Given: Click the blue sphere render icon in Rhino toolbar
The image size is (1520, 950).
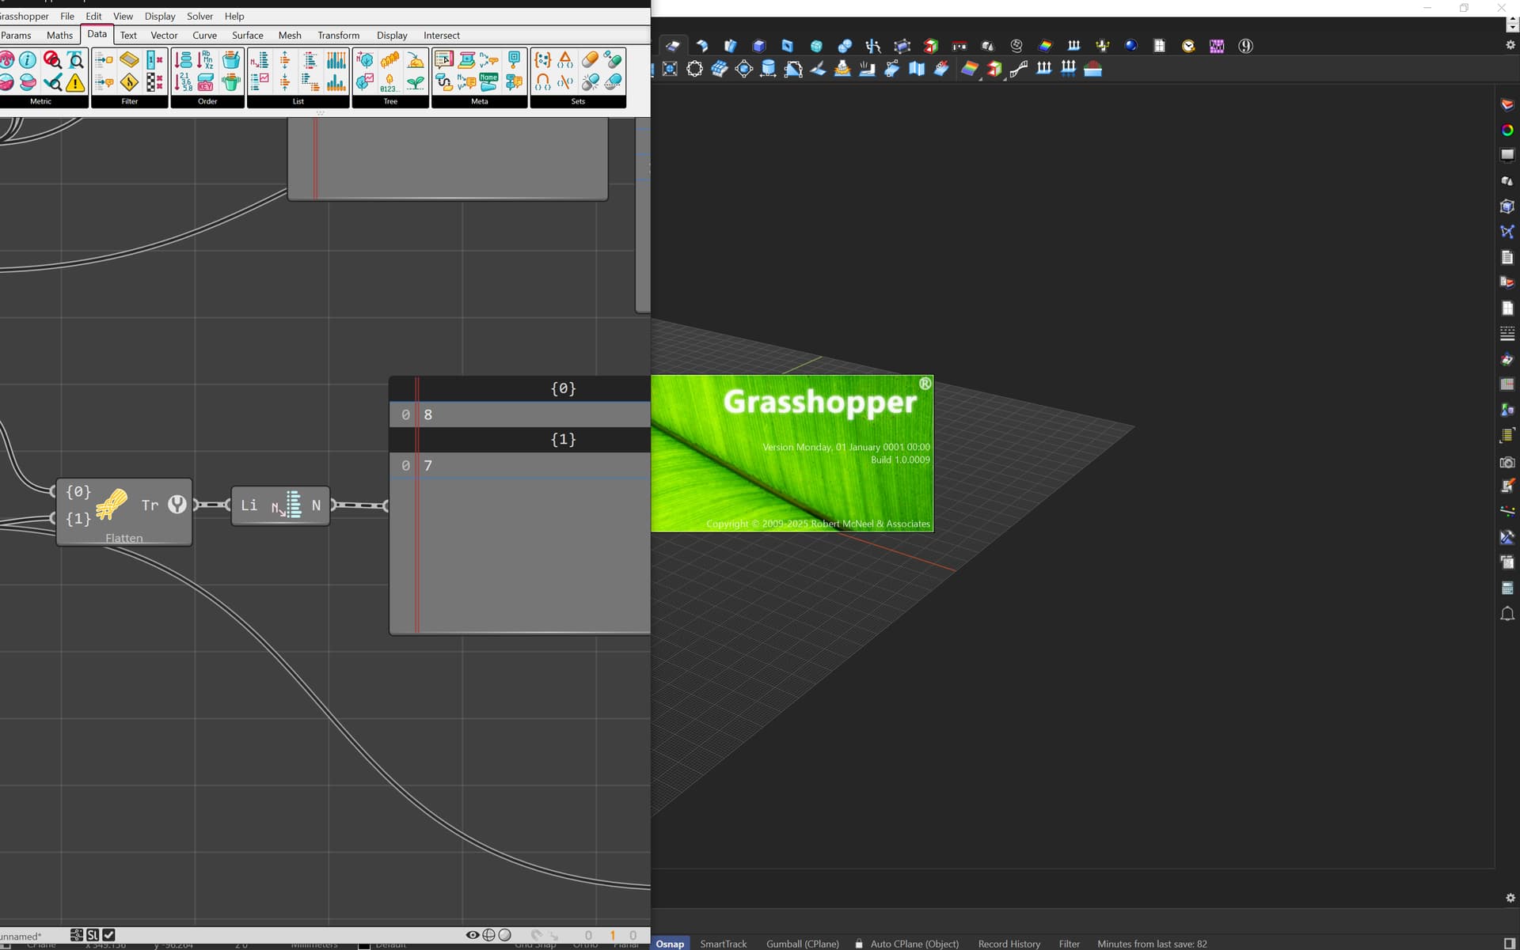Looking at the screenshot, I should click(x=1130, y=46).
